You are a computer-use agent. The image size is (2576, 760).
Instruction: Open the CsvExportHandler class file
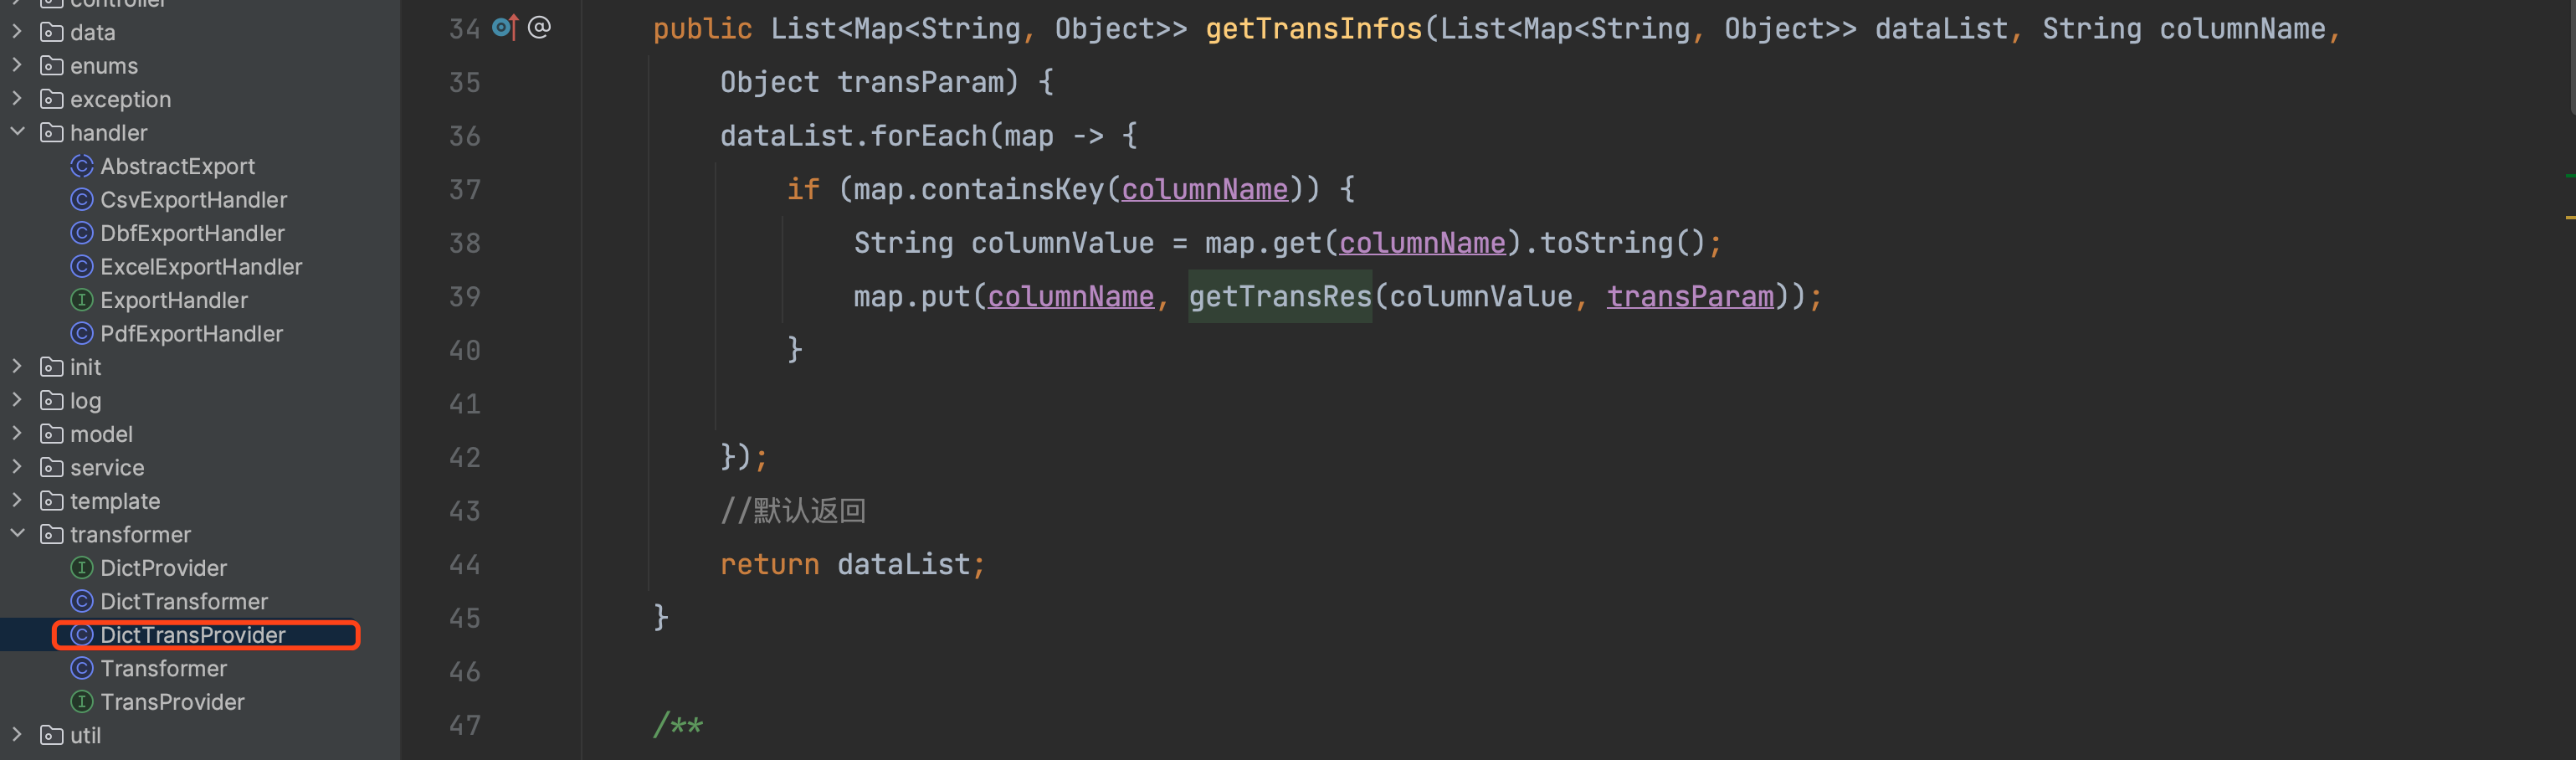pos(193,200)
